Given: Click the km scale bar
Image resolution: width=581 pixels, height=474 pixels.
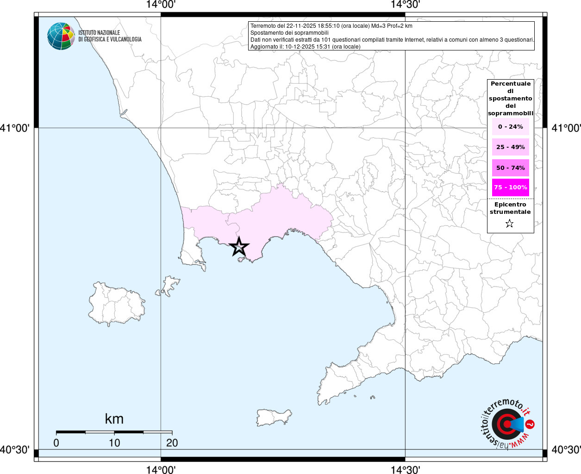Looking at the screenshot, I should tap(114, 432).
